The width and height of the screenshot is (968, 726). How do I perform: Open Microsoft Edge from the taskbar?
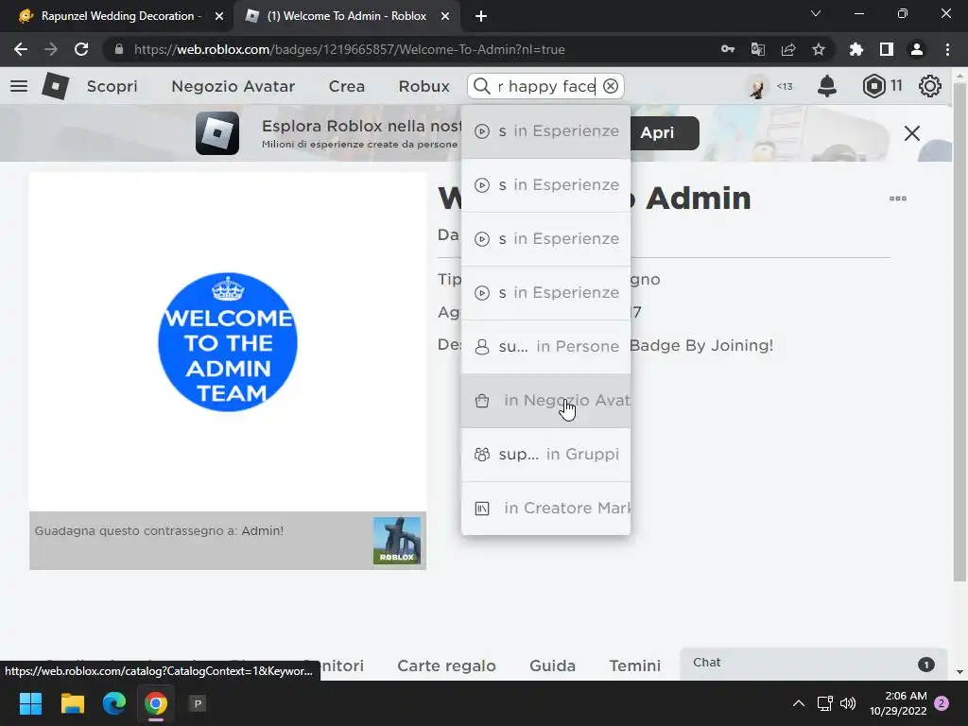click(x=114, y=703)
